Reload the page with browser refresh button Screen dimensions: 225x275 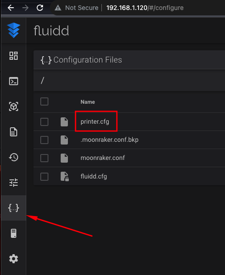click(40, 8)
